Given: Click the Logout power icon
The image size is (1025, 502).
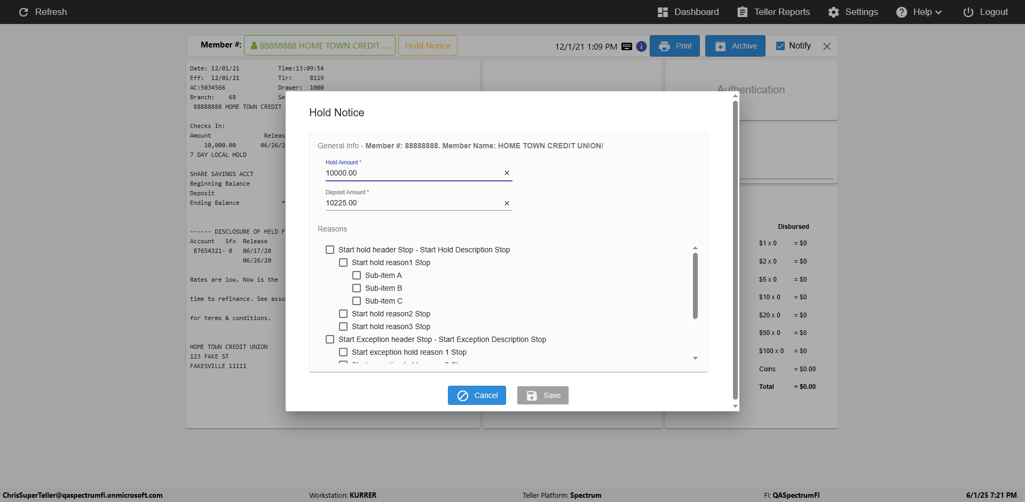Looking at the screenshot, I should coord(968,12).
